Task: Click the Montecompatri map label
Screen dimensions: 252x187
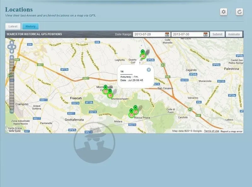Action: 120,99
